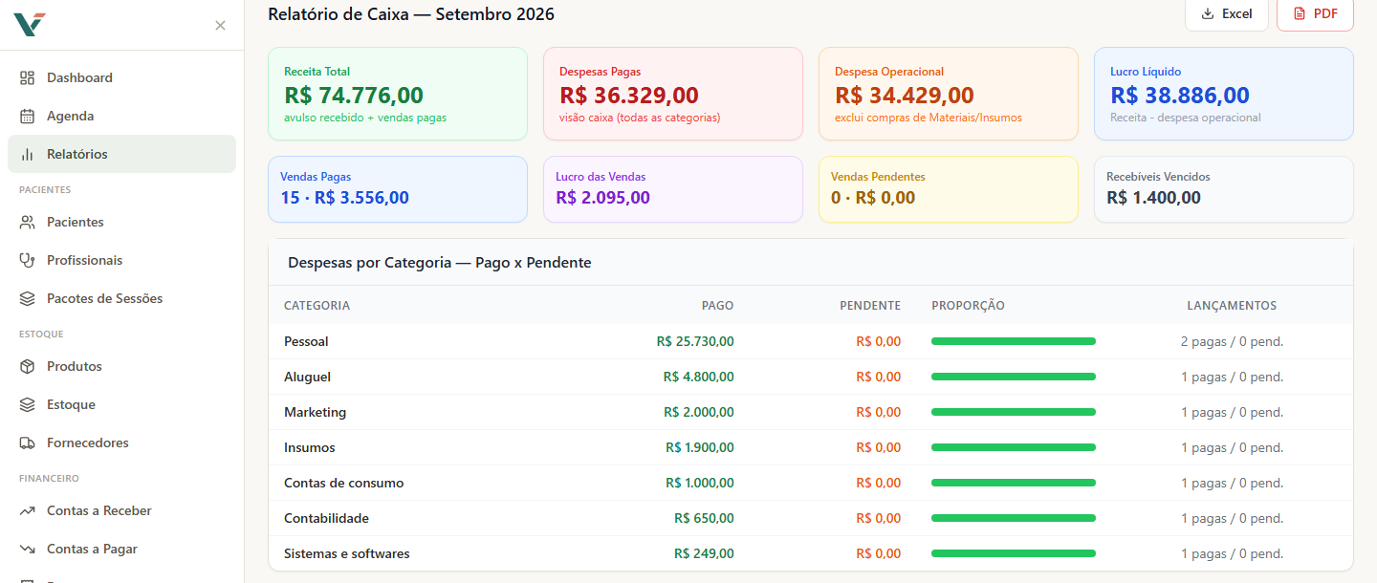Click '2 pagas / 0 pend.' entry
1377x583 pixels.
1232,341
